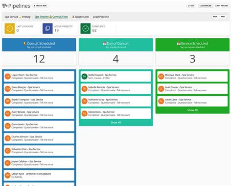Show all cards in Day of Consult column
This screenshot has height=186, width=232.
(116, 122)
